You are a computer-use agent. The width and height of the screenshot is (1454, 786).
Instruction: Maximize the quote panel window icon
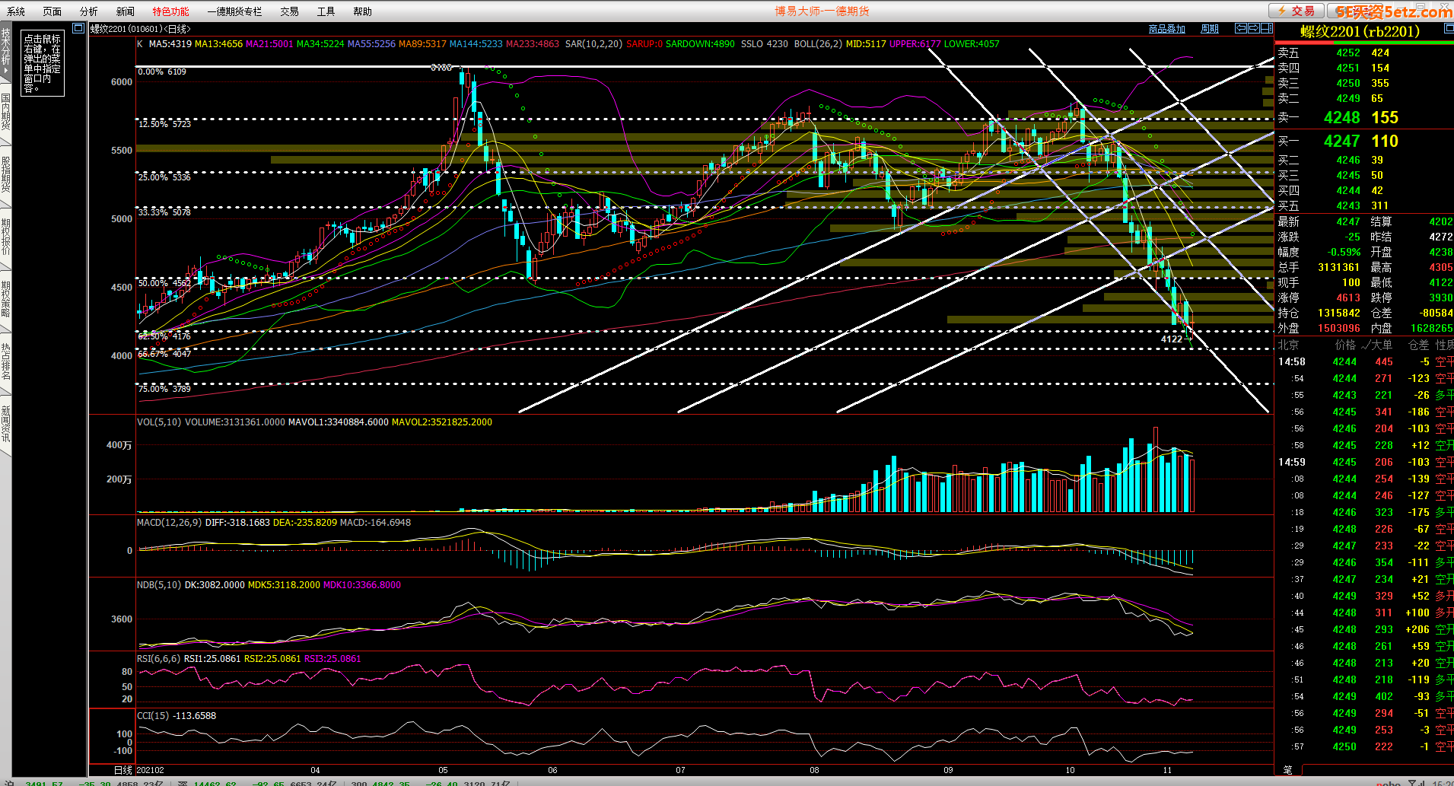[1449, 29]
